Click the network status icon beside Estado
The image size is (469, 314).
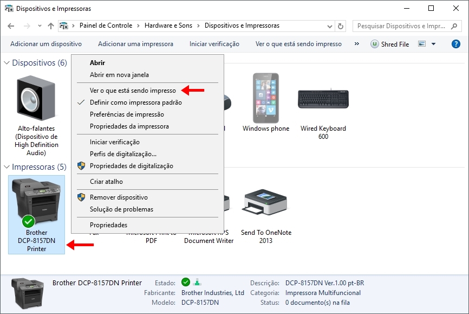tap(197, 282)
